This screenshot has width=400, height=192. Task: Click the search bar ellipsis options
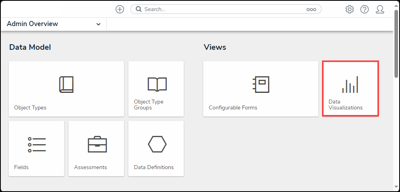311,9
